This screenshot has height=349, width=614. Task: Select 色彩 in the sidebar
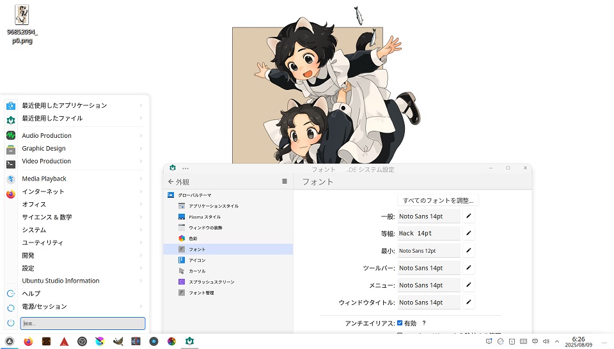(228, 239)
